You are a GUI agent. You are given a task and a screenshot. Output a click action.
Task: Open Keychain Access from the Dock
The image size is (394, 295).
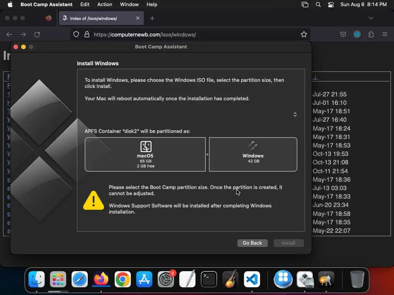coord(326,279)
